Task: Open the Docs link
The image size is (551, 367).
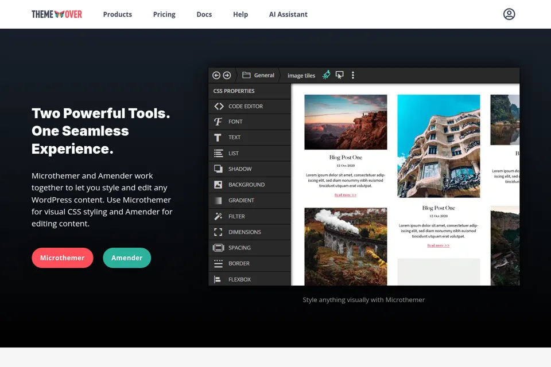Action: (204, 14)
